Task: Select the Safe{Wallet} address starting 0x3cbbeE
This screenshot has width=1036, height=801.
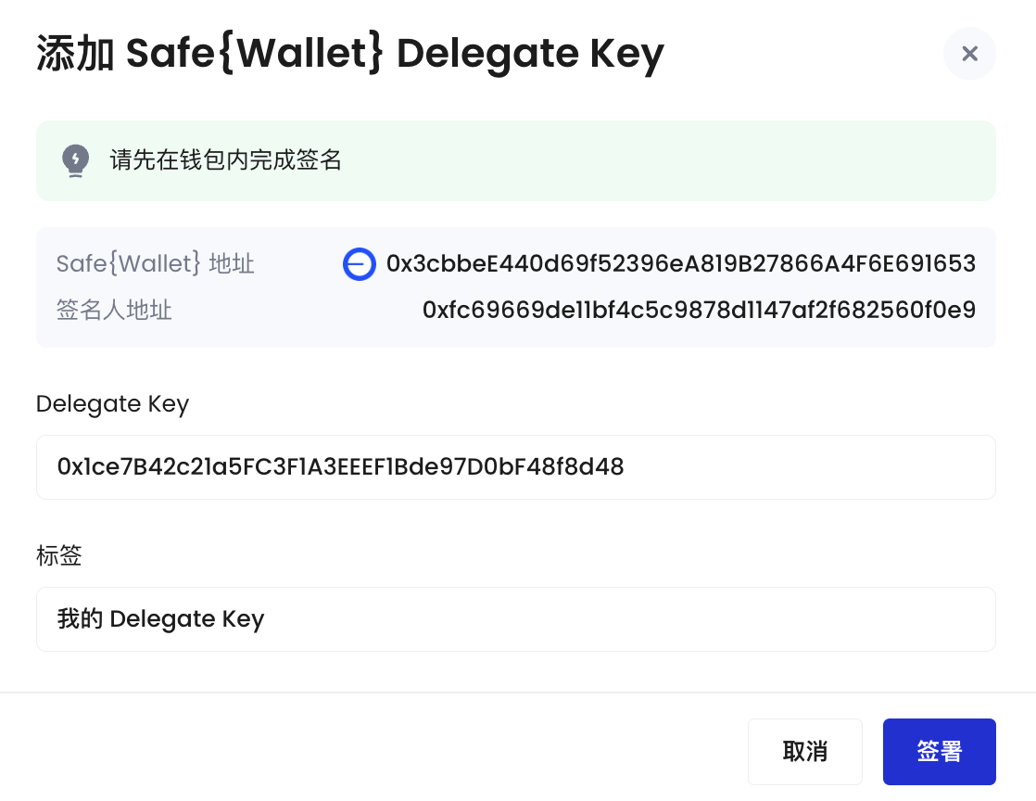Action: [680, 263]
